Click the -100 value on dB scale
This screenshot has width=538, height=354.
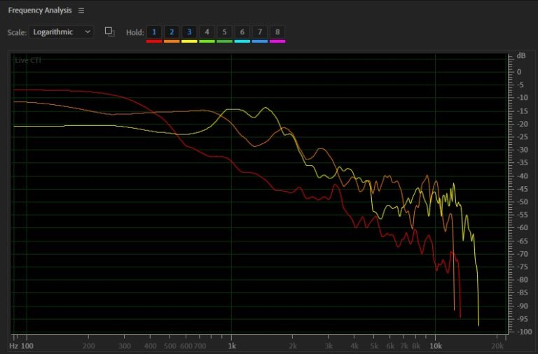524,332
